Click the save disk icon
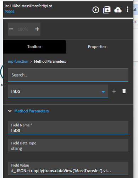This screenshot has height=178, width=138. pyautogui.click(x=107, y=10)
